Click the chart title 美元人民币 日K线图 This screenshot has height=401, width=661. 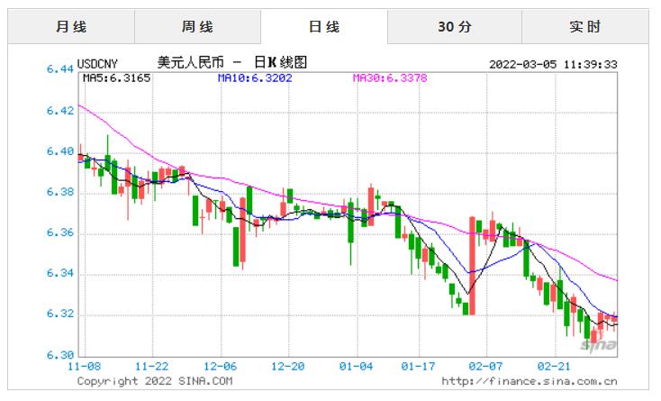(232, 64)
